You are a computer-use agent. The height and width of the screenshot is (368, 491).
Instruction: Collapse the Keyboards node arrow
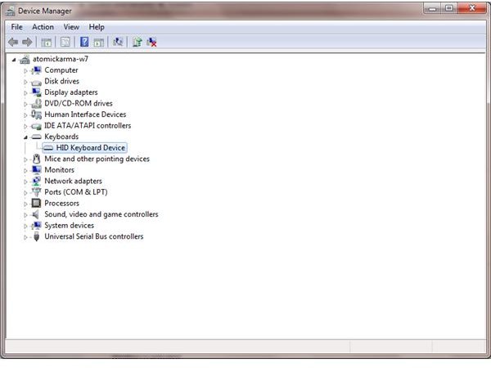[25, 137]
